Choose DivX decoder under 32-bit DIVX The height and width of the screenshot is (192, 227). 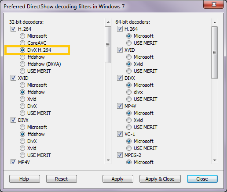[22, 141]
